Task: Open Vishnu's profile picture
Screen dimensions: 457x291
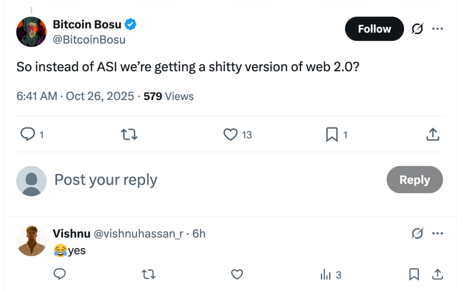Action: tap(31, 241)
